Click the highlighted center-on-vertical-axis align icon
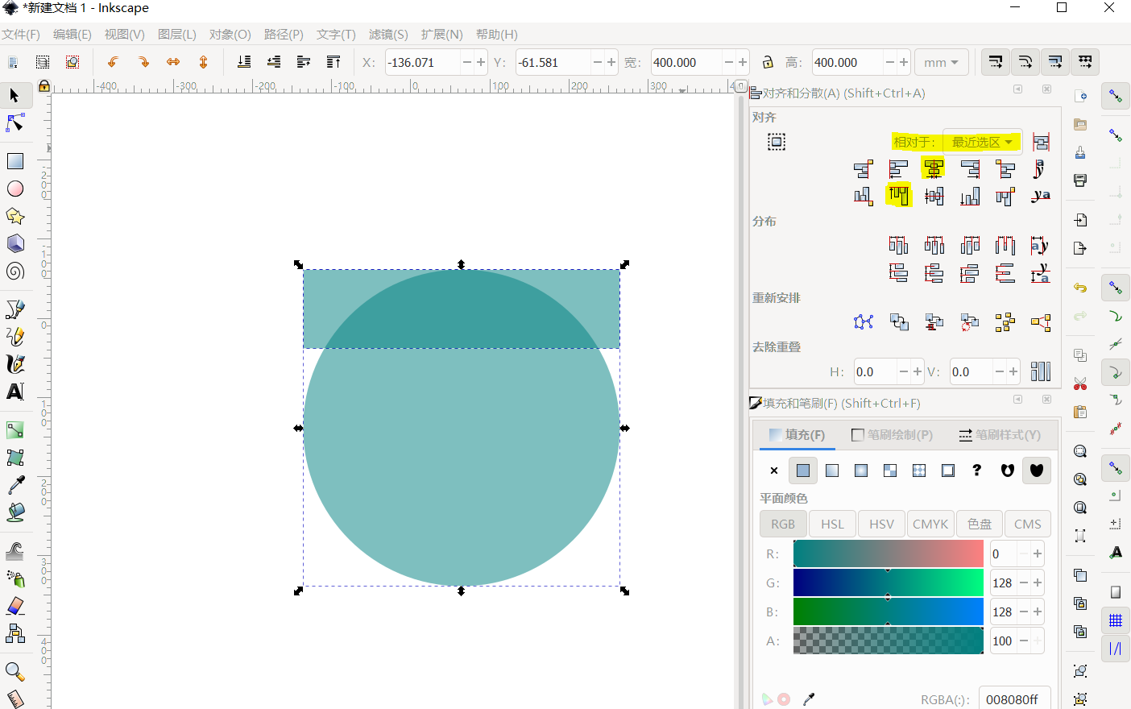 point(934,168)
